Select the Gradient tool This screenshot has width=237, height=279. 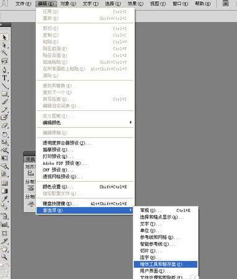4,191
